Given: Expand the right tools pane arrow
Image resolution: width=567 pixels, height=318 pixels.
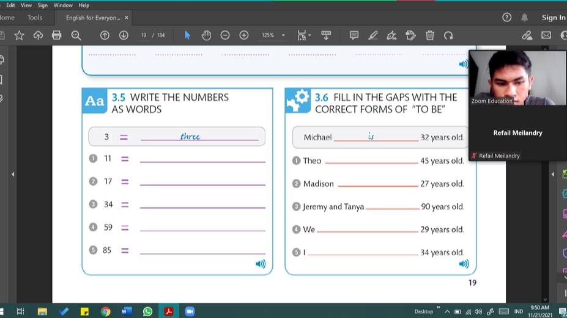Looking at the screenshot, I should (552, 175).
